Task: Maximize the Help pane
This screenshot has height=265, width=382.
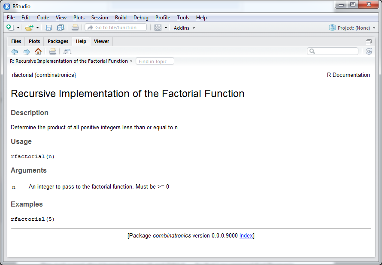Action: point(368,42)
